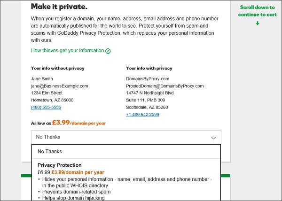Screen dimensions: 282x201
Task: Choose the Privacy Protection option
Action: point(60,165)
